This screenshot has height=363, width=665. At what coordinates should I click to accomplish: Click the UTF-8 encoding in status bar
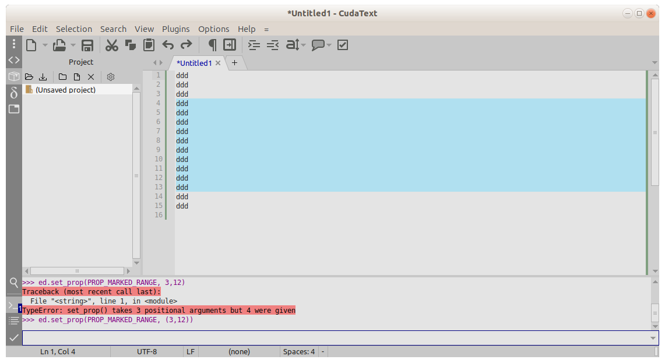(146, 352)
